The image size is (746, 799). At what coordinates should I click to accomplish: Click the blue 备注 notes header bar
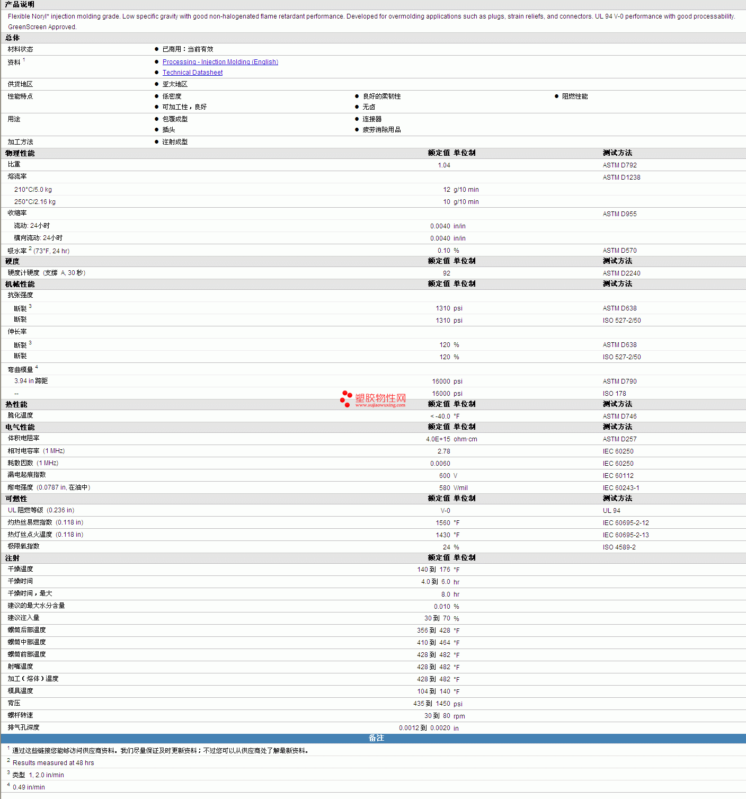click(373, 738)
